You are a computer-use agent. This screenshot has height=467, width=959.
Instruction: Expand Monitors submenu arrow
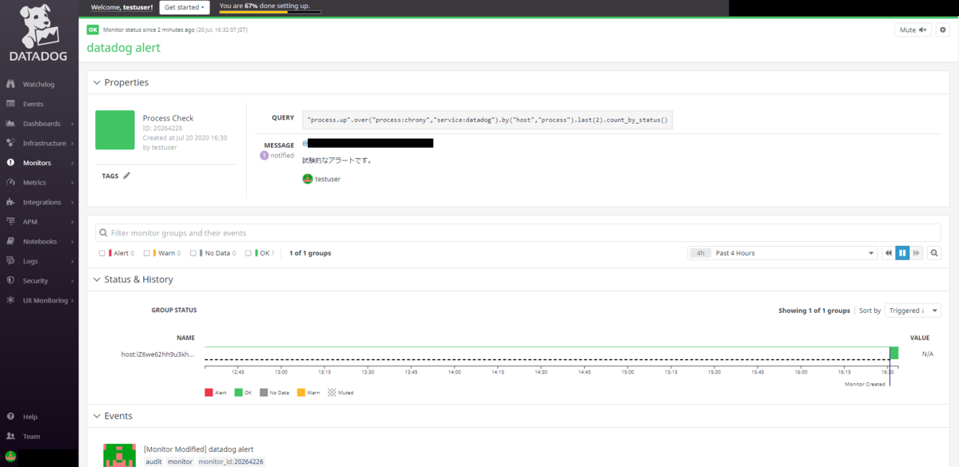(72, 163)
